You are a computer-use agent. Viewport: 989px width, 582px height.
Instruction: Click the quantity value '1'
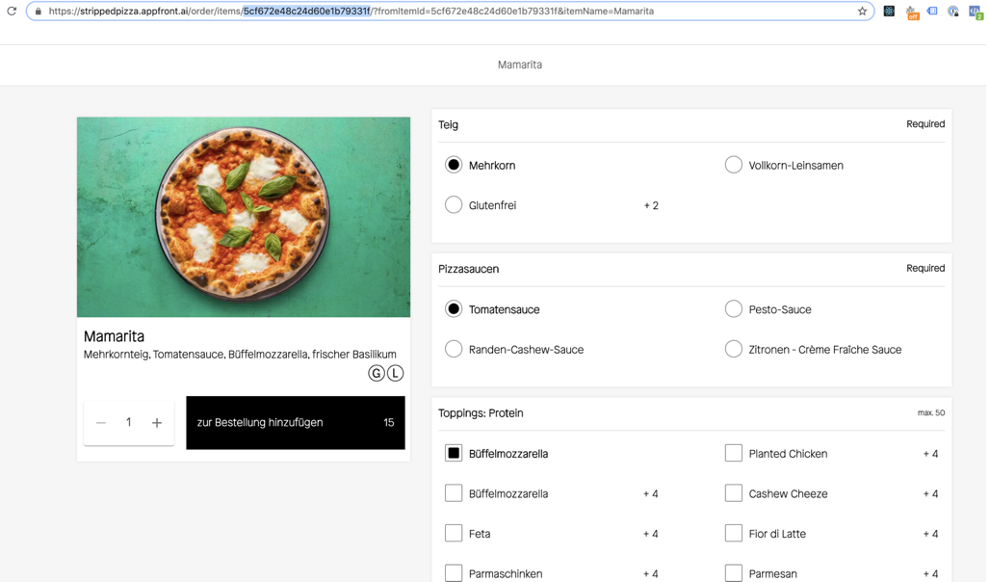[x=129, y=422]
